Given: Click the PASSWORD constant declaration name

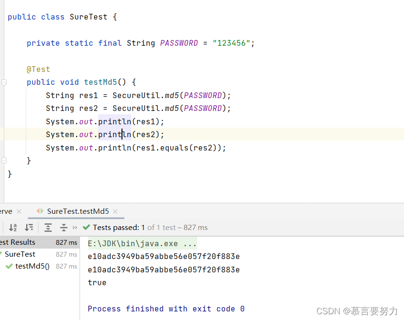Looking at the screenshot, I should point(179,43).
